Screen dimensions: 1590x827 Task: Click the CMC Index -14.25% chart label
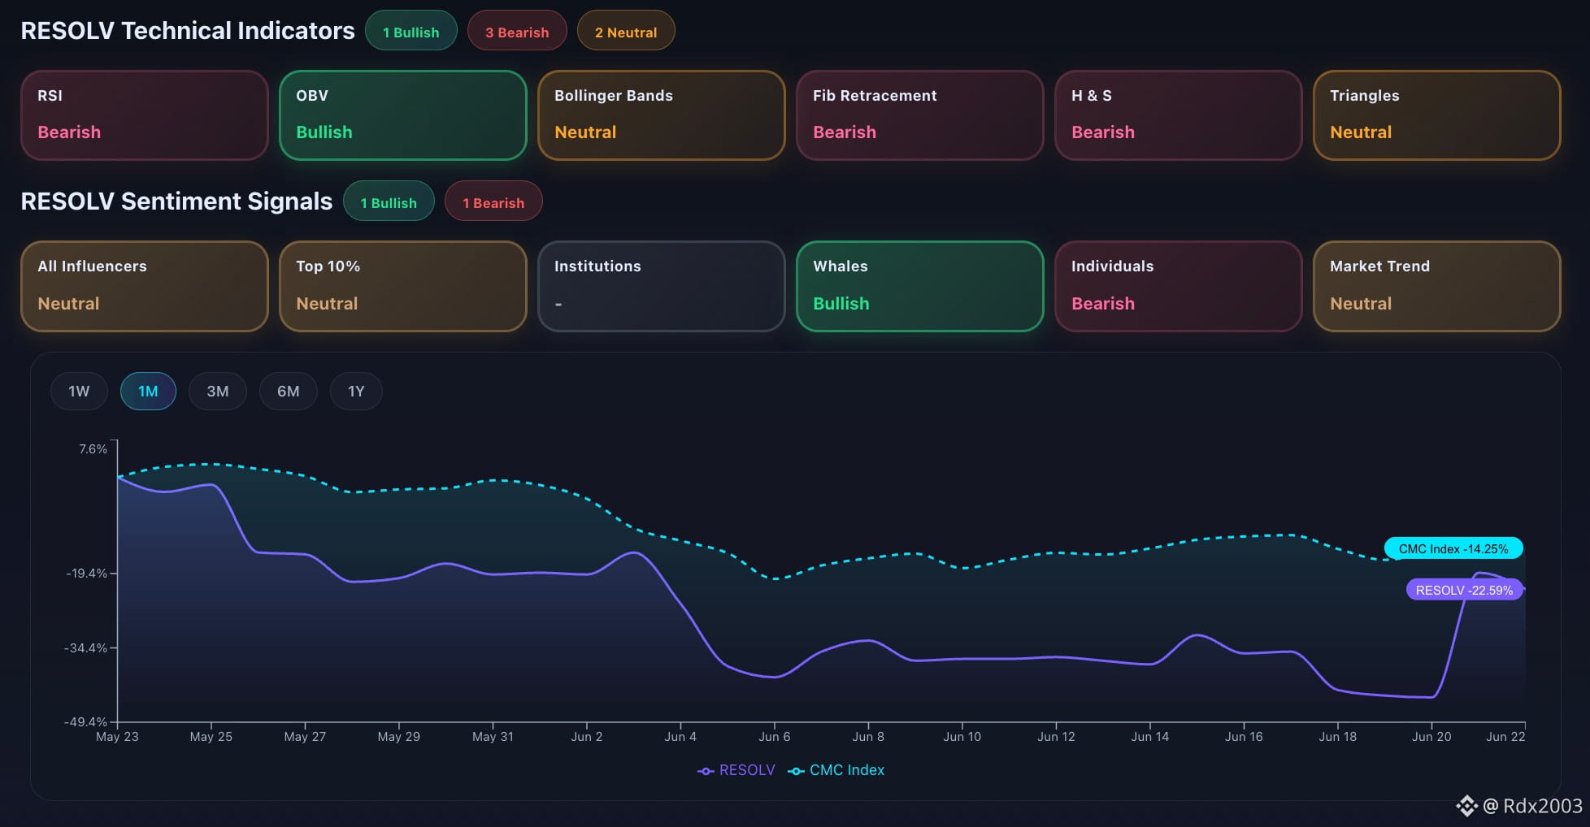click(x=1453, y=549)
